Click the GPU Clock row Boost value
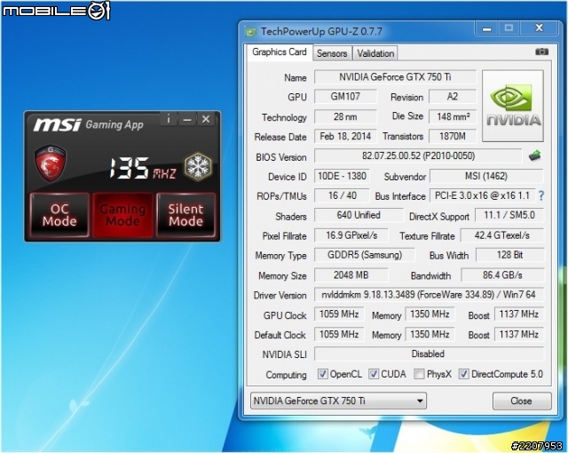The width and height of the screenshot is (568, 453). click(x=518, y=314)
